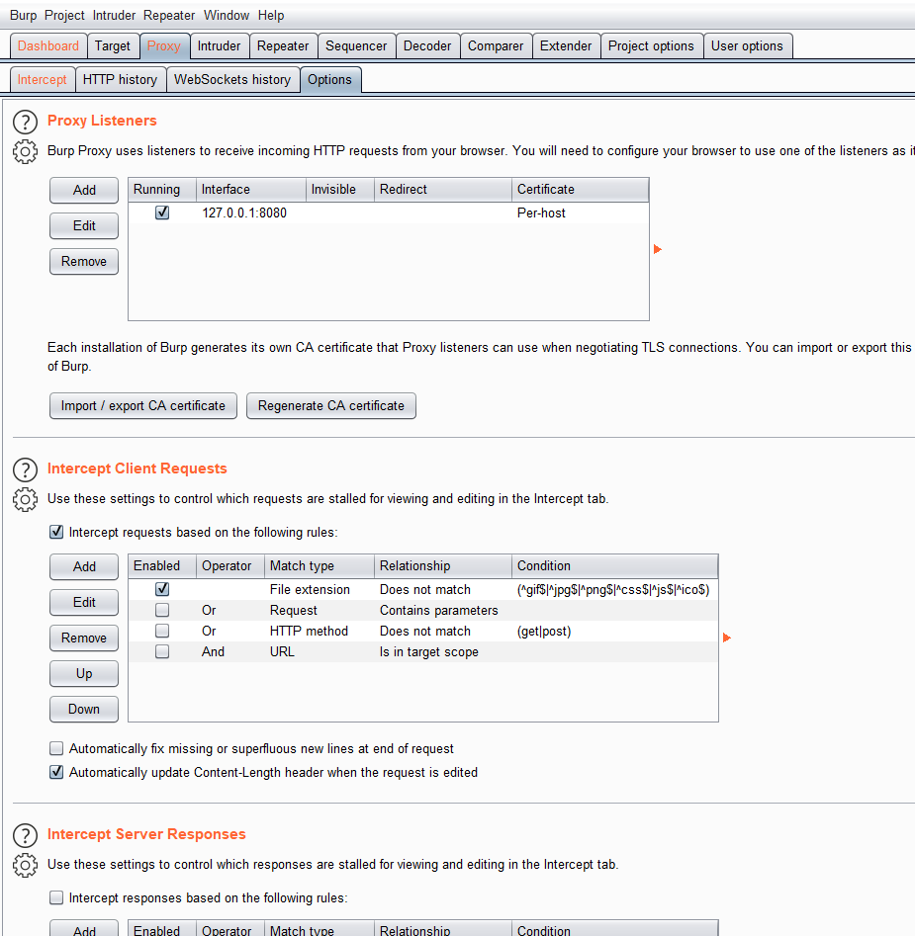915x936 pixels.
Task: Enable the HTTP method rule checkbox
Action: (x=162, y=631)
